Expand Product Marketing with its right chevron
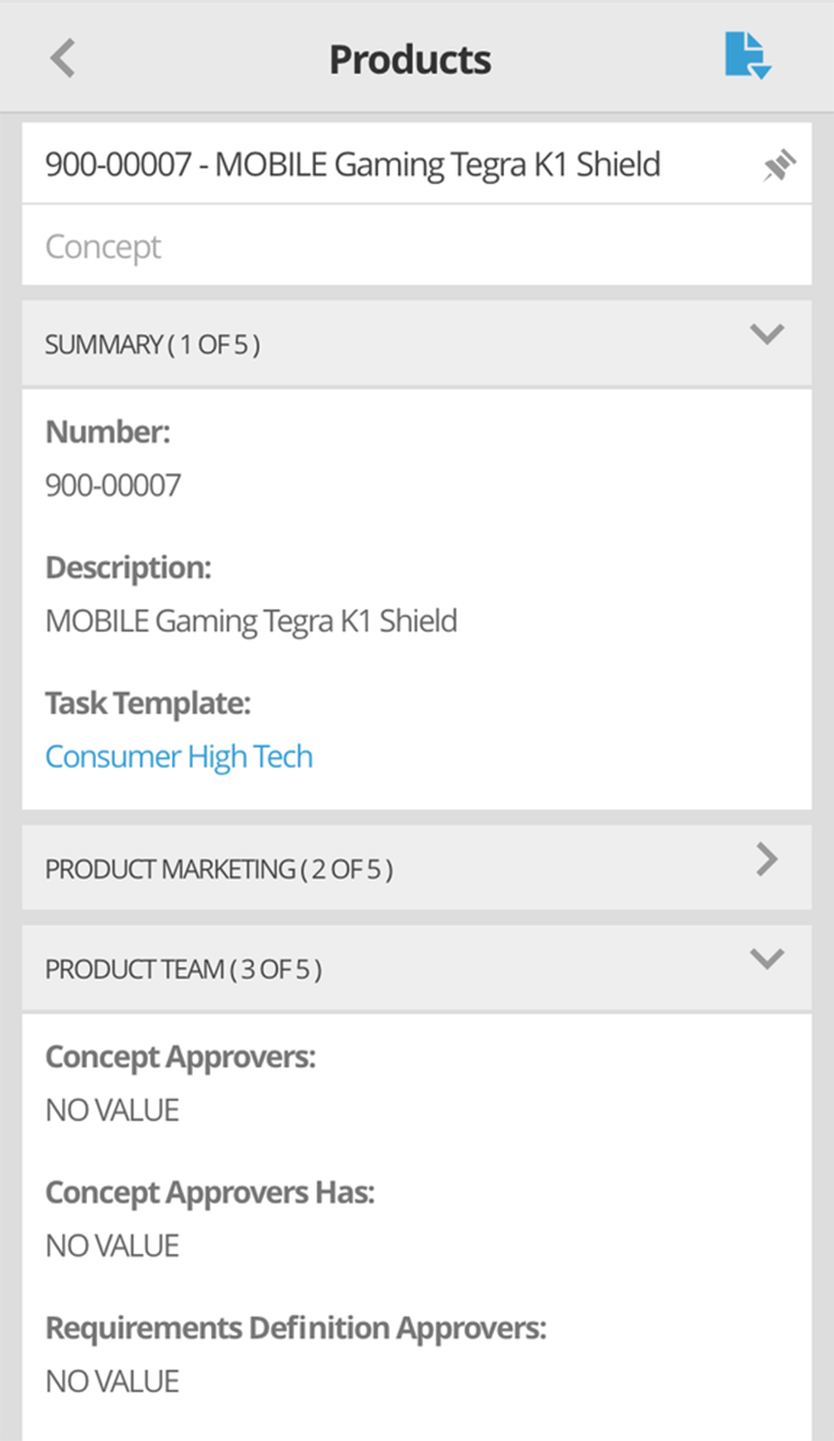834x1441 pixels. click(766, 860)
